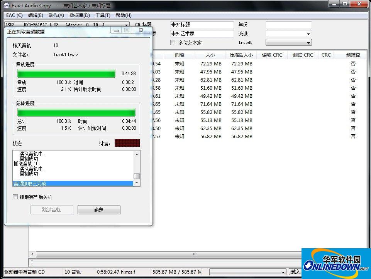Open the 帮助(H) menu
The image size is (371, 279).
click(x=124, y=15)
